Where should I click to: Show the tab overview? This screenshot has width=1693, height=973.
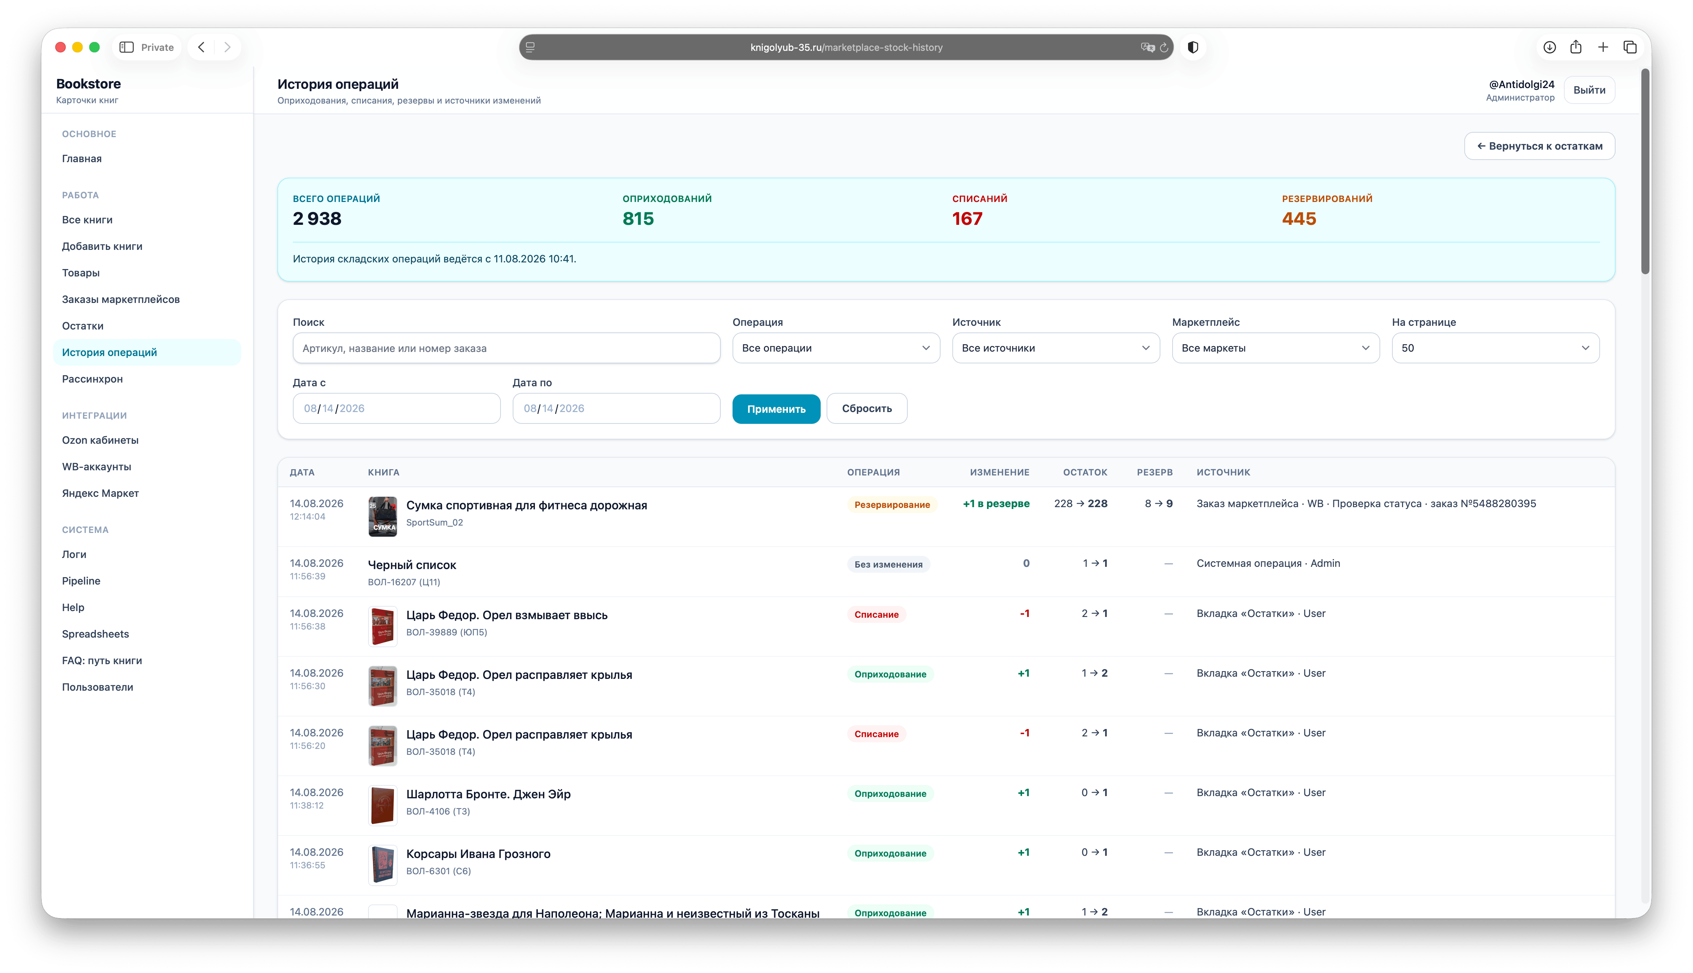pos(1630,48)
